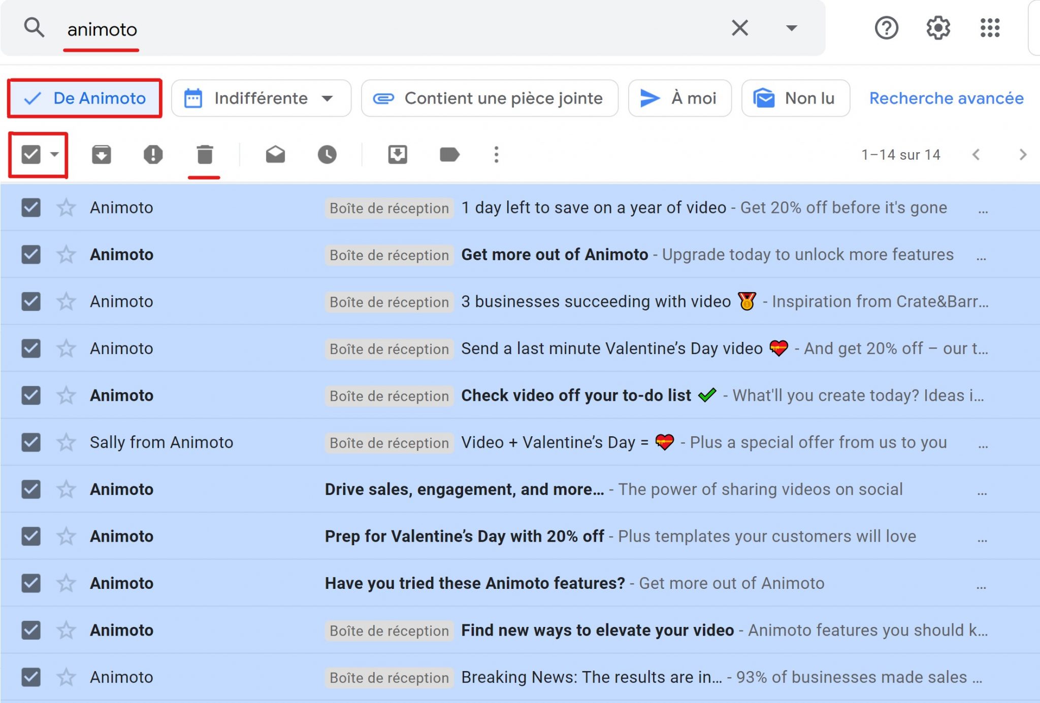Uncheck the '1 day left to save' email
The width and height of the screenshot is (1040, 703).
tap(31, 207)
